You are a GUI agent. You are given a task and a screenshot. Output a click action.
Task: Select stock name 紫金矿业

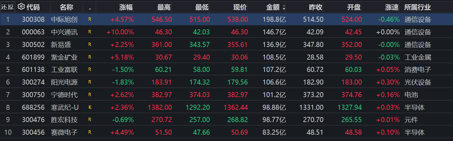(64, 57)
